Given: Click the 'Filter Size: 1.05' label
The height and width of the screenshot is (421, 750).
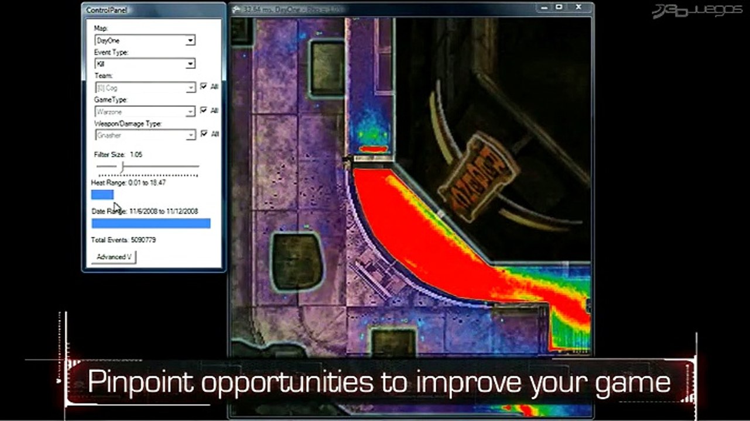Looking at the screenshot, I should coord(118,155).
